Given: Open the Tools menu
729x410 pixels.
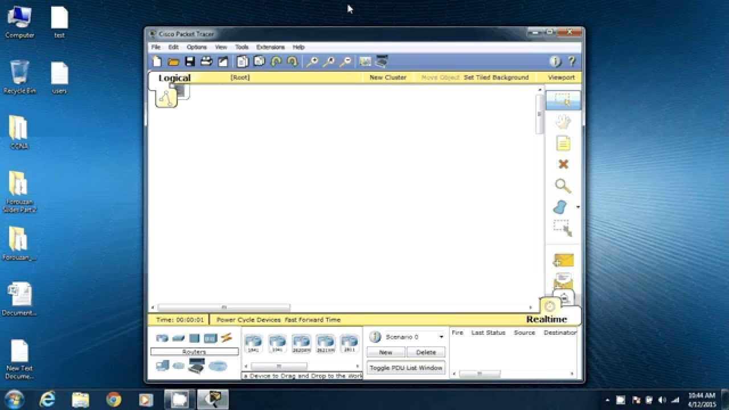Looking at the screenshot, I should 241,47.
